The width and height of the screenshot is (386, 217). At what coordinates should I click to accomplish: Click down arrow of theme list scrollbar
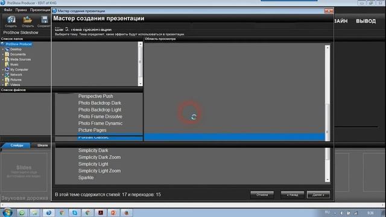point(141,84)
